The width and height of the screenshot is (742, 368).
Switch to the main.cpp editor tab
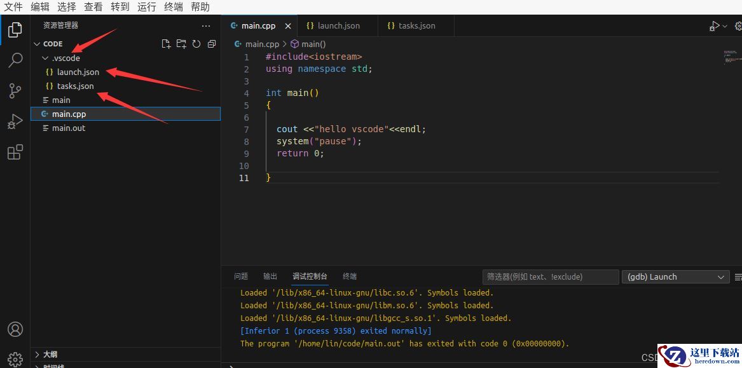click(259, 26)
